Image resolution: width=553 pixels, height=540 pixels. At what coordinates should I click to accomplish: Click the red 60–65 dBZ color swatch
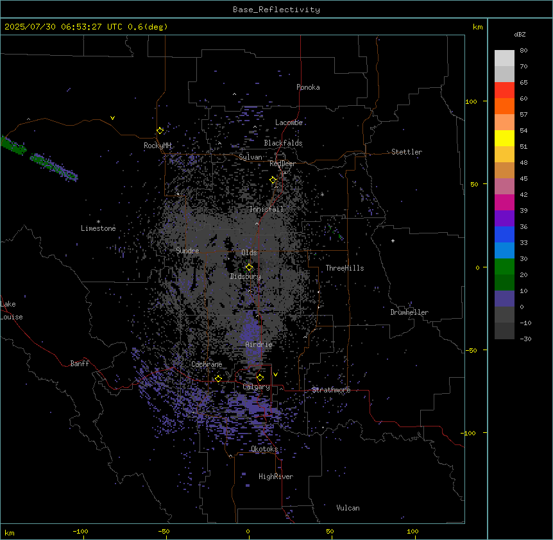point(504,90)
